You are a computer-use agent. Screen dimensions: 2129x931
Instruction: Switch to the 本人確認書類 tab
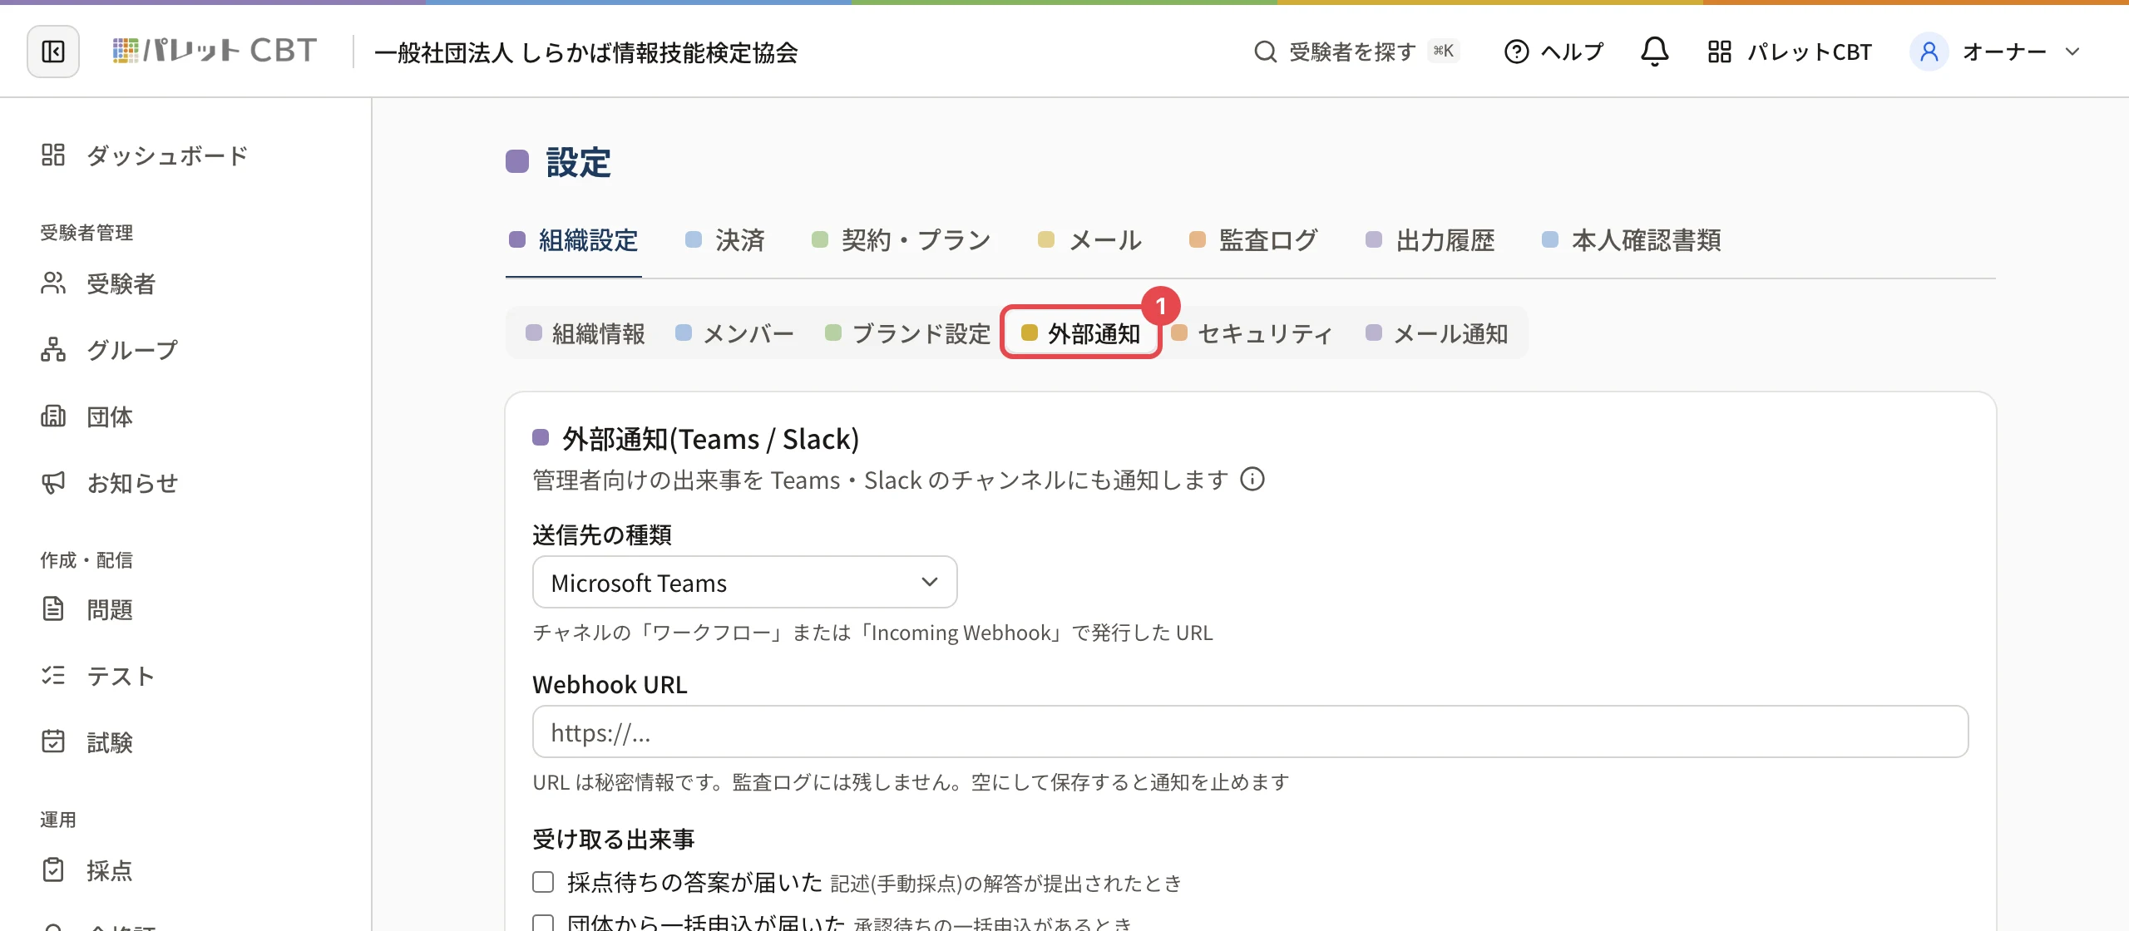click(x=1632, y=240)
